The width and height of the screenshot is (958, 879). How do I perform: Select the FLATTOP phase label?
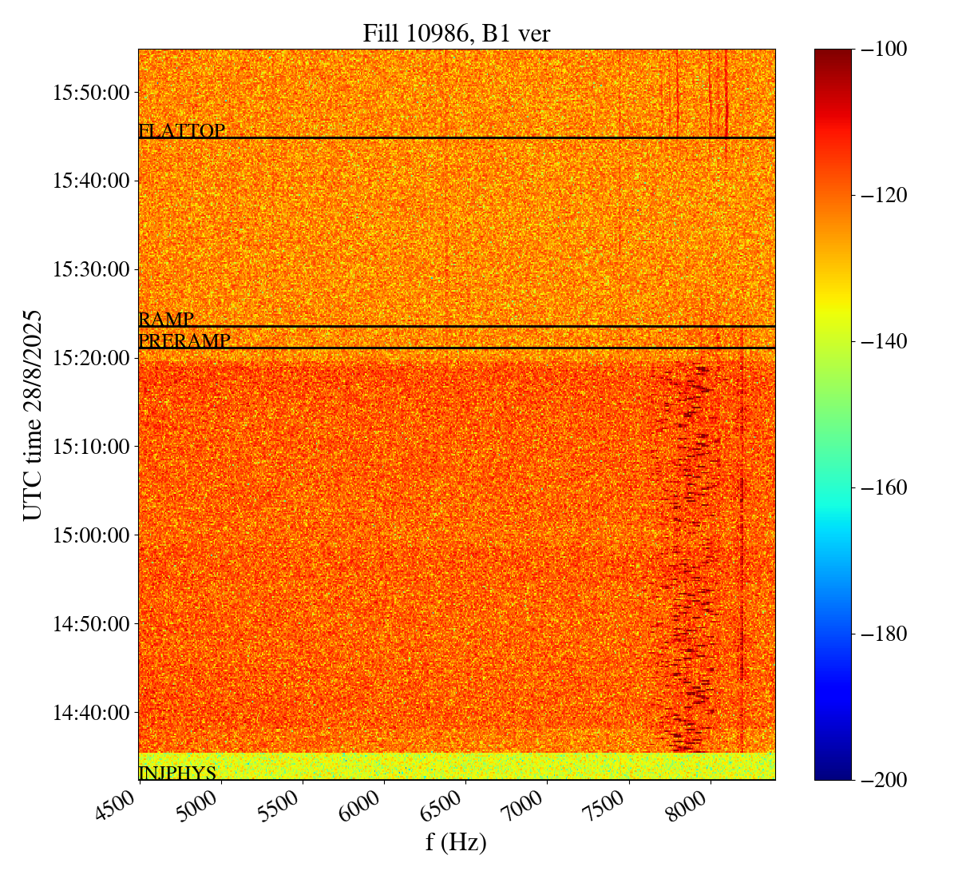(x=182, y=130)
